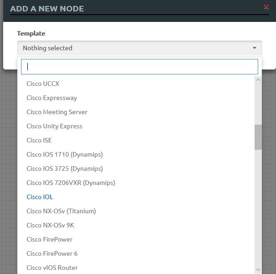
Task: Click the list scrollbar up arrow
Action: (258, 80)
